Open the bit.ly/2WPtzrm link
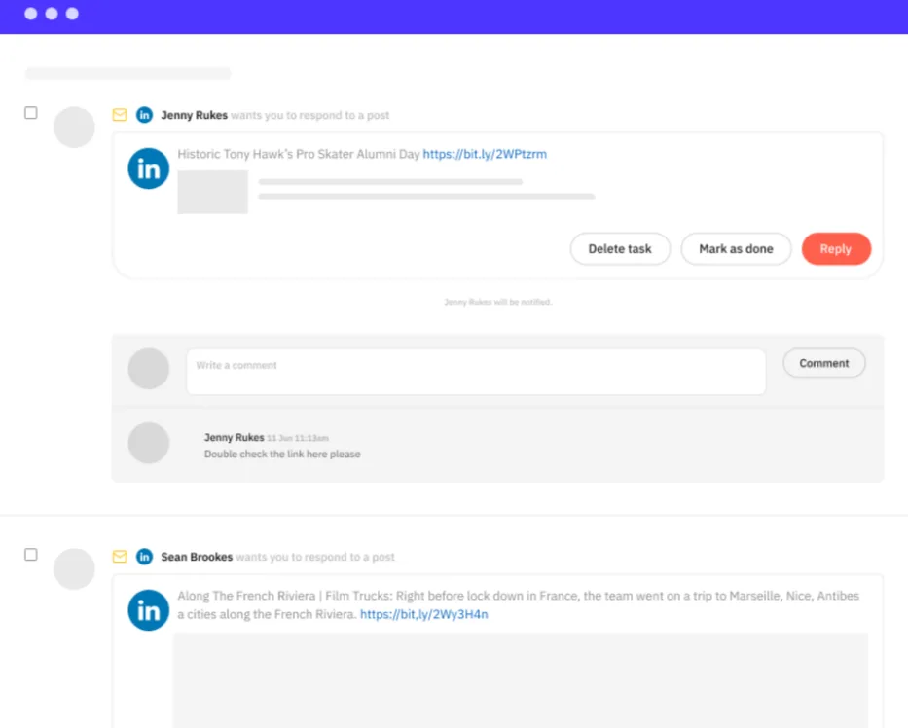Screen dimensions: 908x728 (x=485, y=154)
